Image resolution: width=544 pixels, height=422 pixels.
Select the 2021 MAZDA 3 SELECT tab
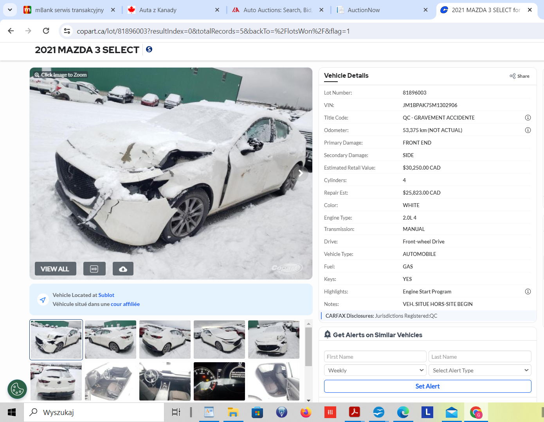point(486,10)
